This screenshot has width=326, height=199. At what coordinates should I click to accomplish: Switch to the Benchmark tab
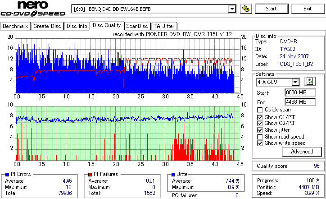click(x=15, y=26)
